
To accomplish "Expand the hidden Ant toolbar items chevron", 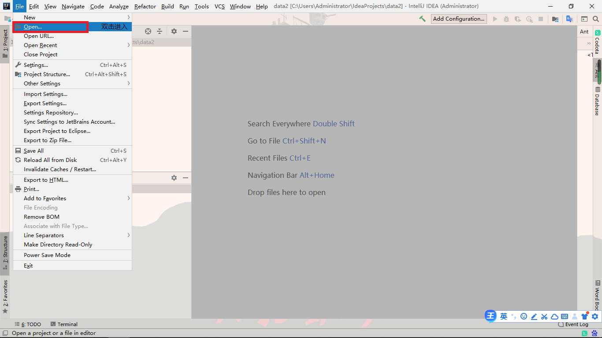I will [x=589, y=44].
